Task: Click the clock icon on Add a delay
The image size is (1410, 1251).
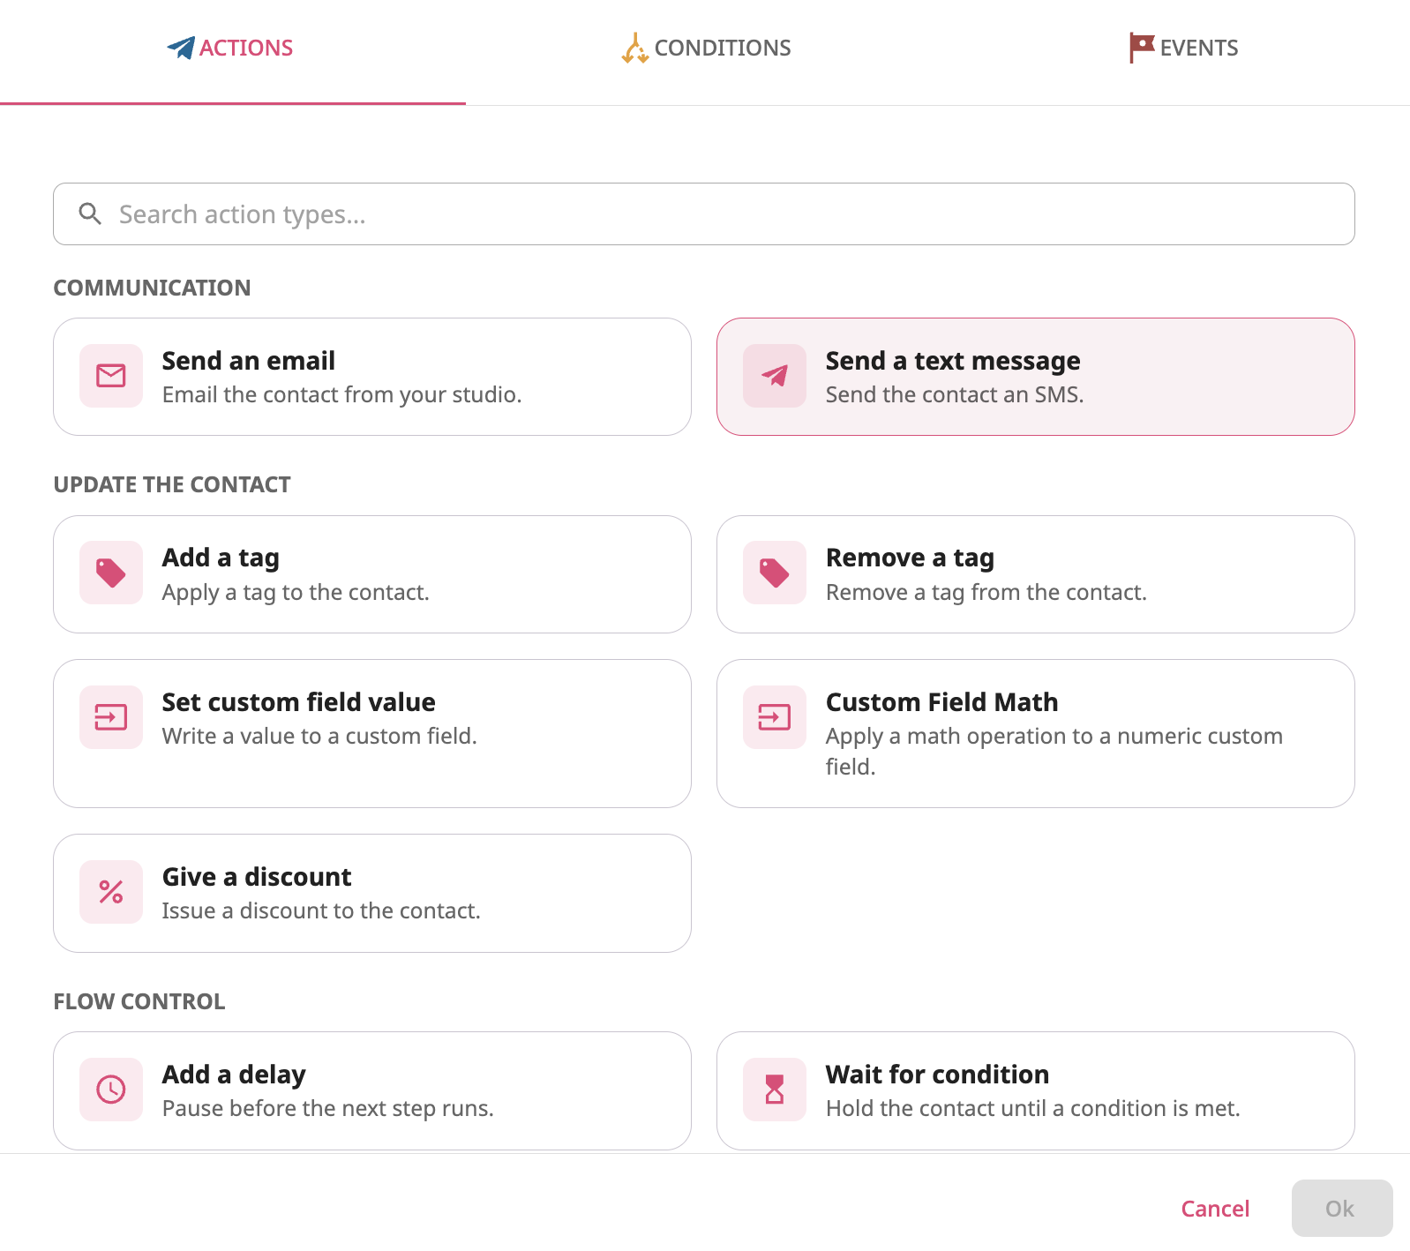Action: [x=111, y=1090]
